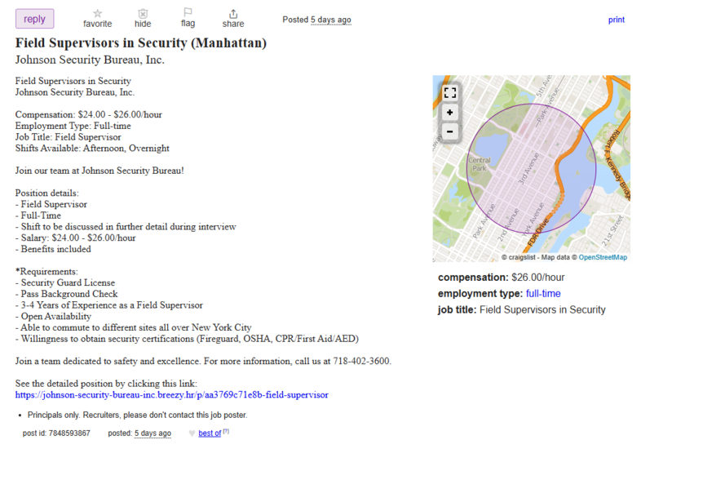
Task: Zoom in on the map
Action: click(x=450, y=113)
